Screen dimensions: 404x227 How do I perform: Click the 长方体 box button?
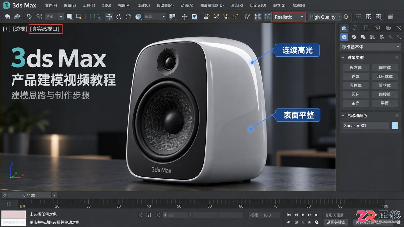pyautogui.click(x=355, y=68)
